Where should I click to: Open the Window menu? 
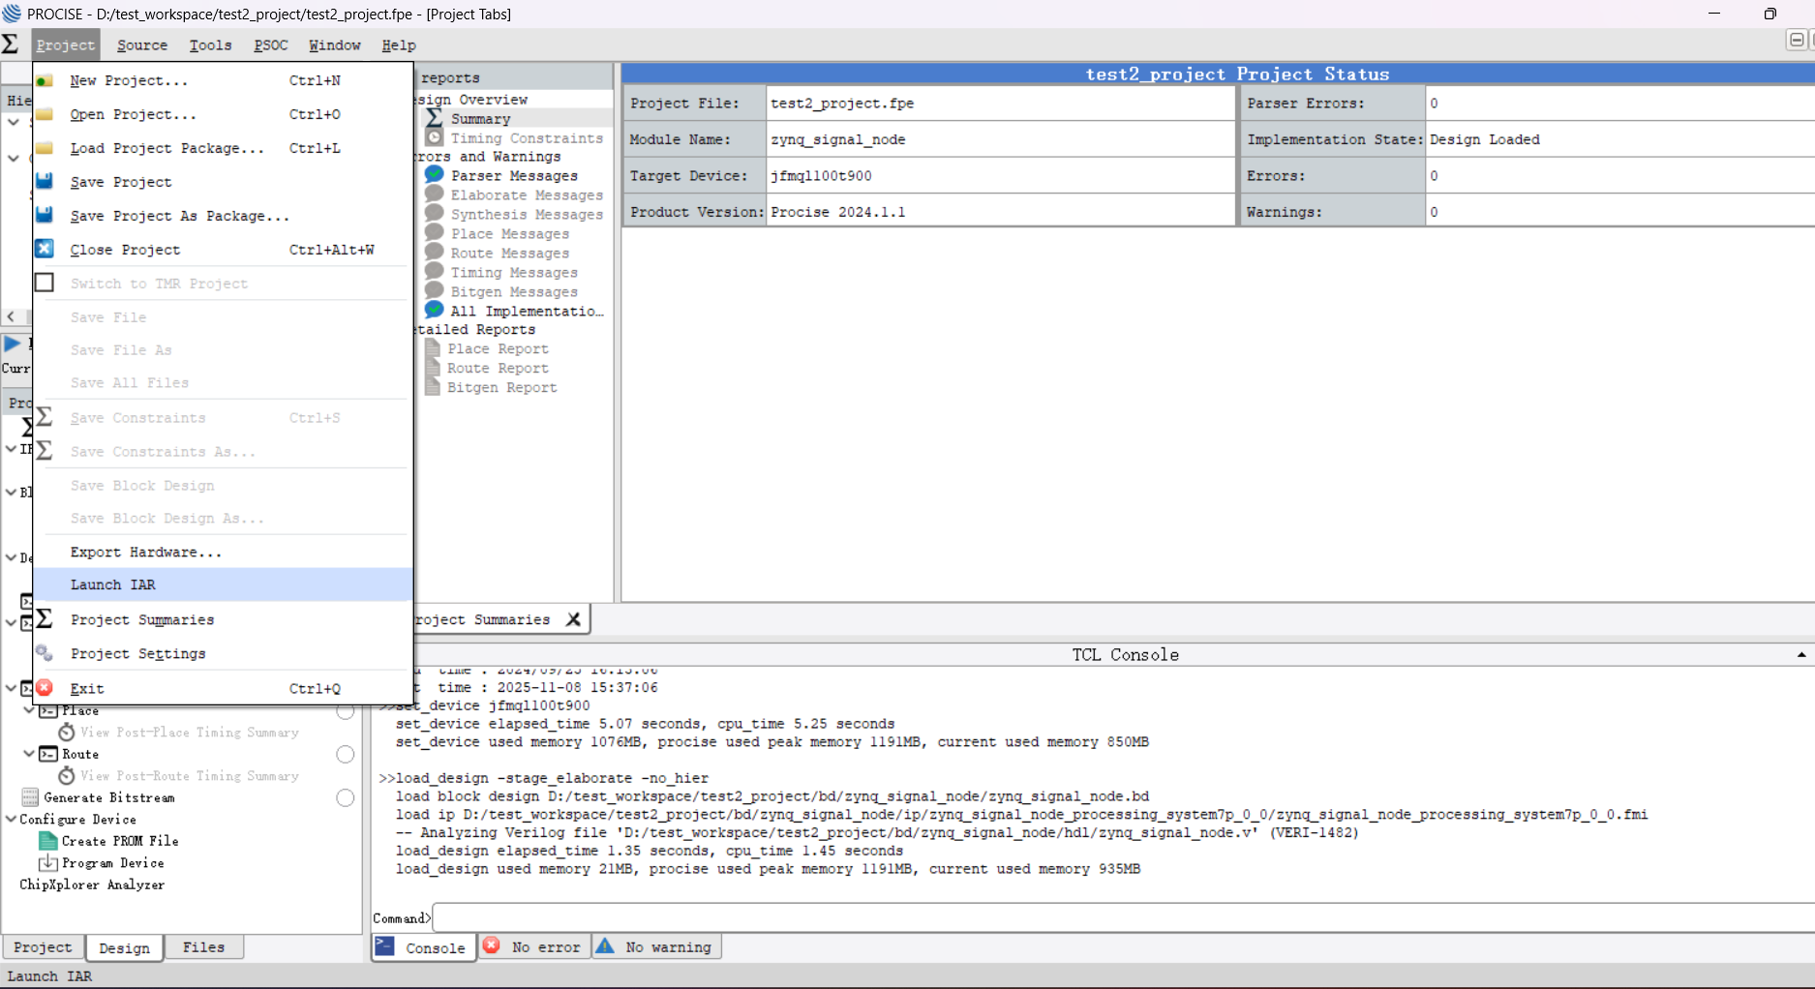coord(335,45)
